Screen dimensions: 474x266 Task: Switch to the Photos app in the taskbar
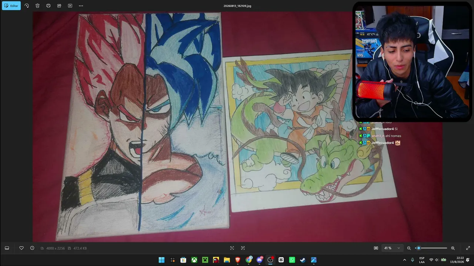(x=314, y=260)
